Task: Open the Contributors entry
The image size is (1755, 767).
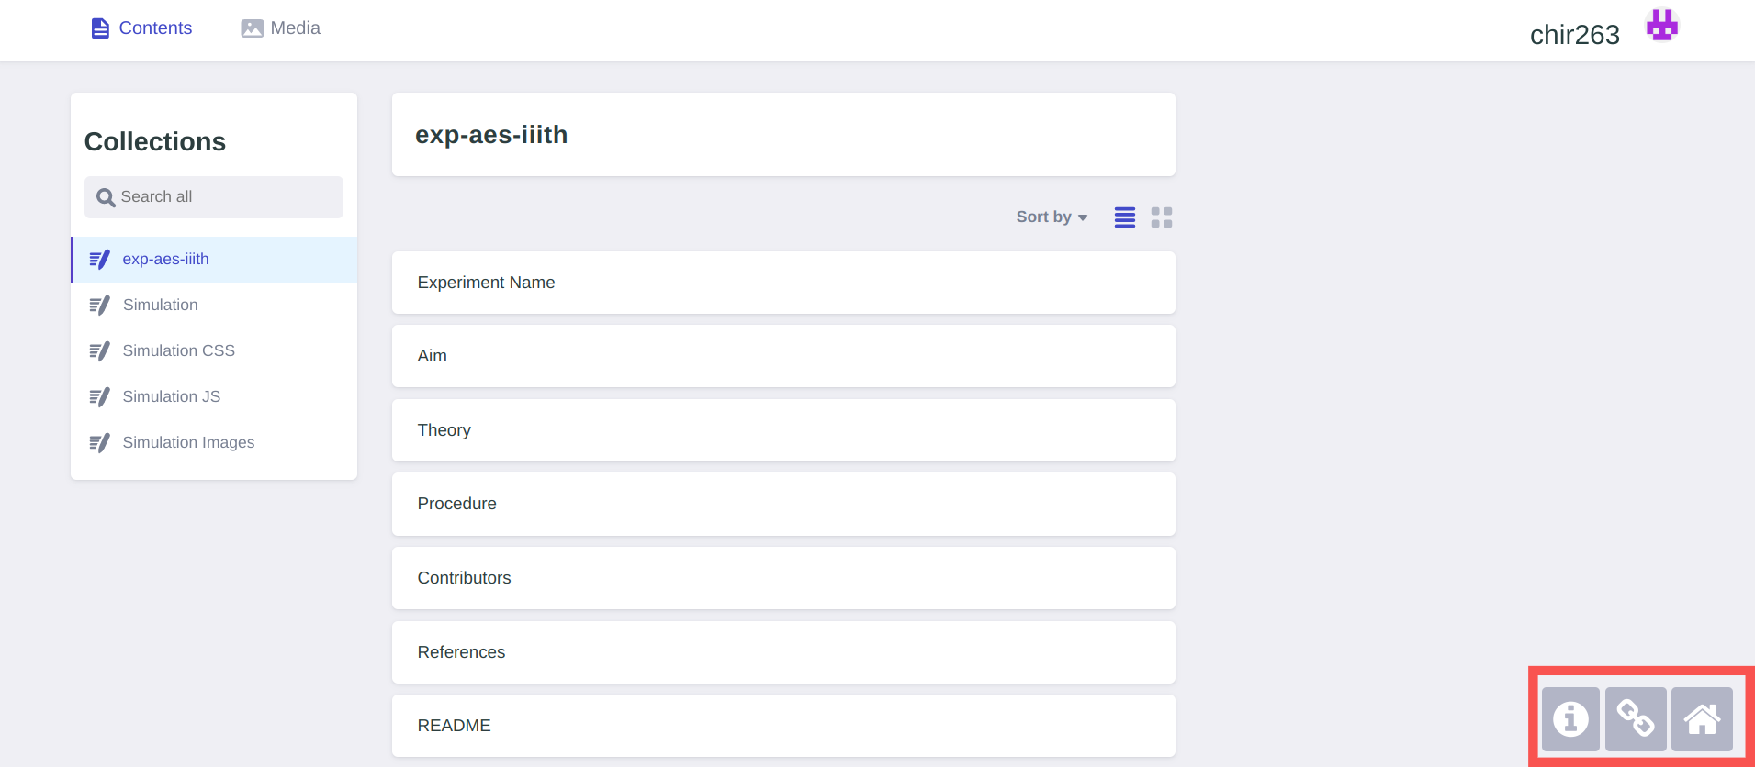Action: coord(783,578)
